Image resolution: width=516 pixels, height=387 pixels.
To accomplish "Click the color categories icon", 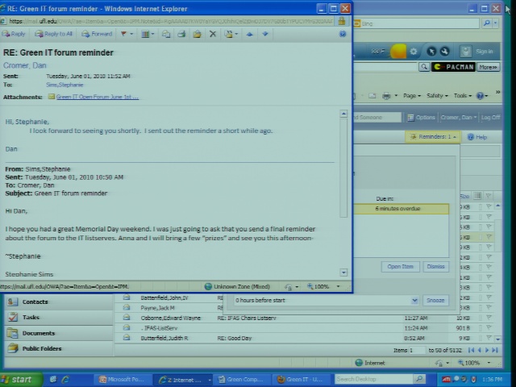I will [145, 34].
